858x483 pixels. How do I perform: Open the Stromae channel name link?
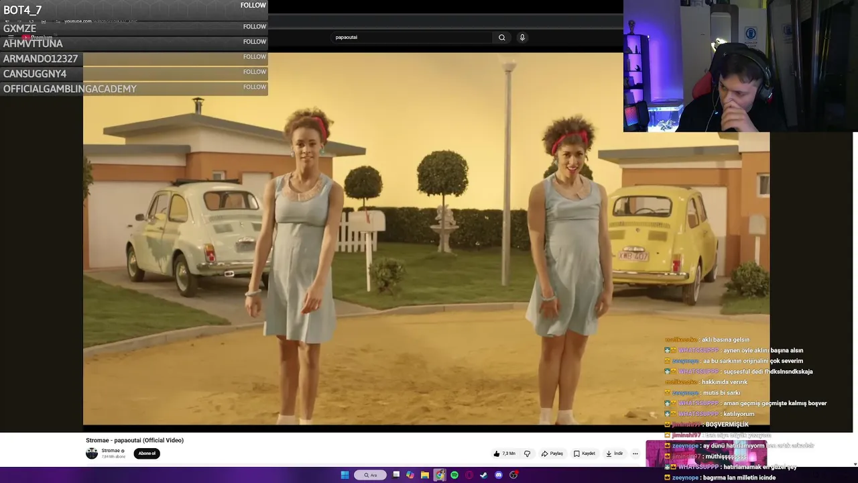(111, 451)
